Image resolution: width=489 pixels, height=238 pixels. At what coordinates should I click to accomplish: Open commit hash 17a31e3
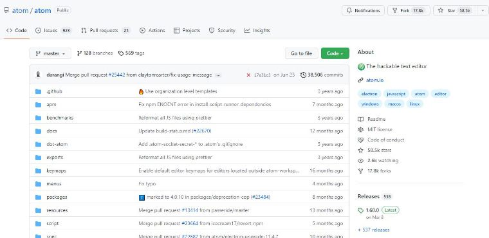pos(263,75)
